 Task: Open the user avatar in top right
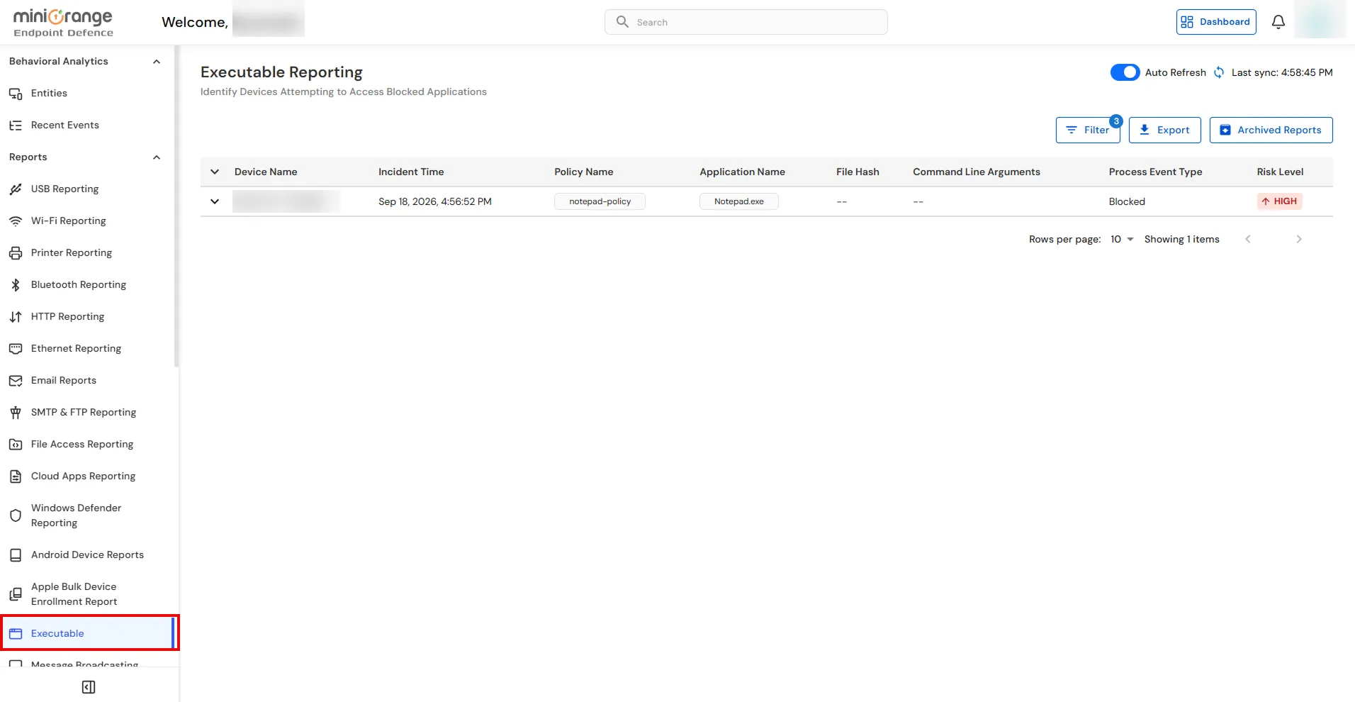click(1320, 20)
